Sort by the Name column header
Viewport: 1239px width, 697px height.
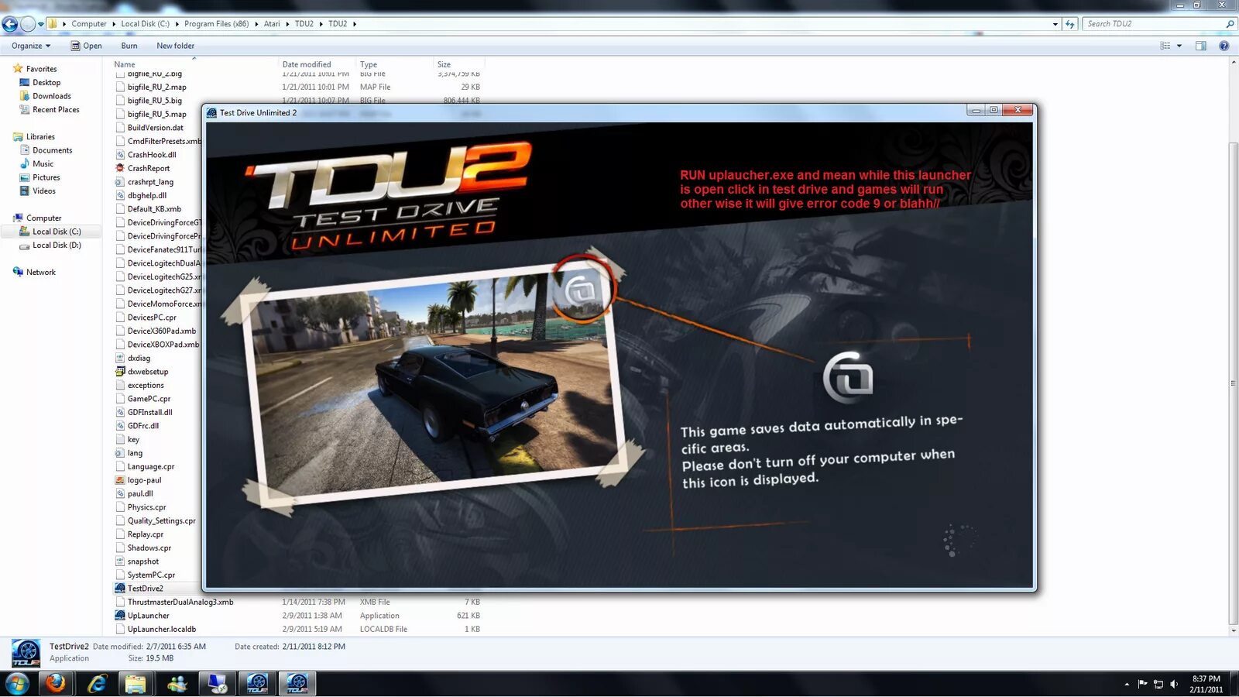coord(124,64)
